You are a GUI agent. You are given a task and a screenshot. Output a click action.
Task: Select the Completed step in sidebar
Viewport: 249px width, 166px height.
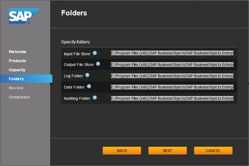(19, 97)
